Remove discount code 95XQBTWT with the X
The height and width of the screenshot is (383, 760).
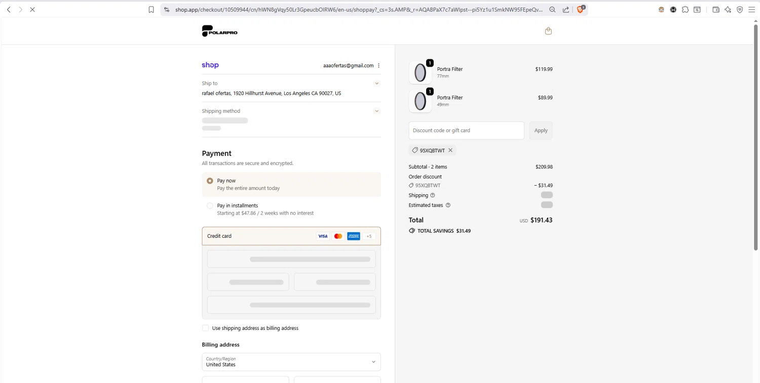[450, 150]
